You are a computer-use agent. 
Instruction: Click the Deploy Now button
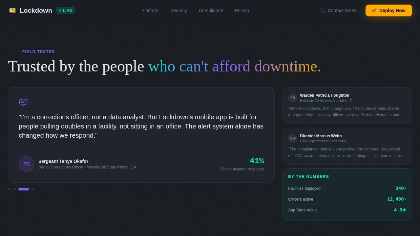(x=389, y=10)
